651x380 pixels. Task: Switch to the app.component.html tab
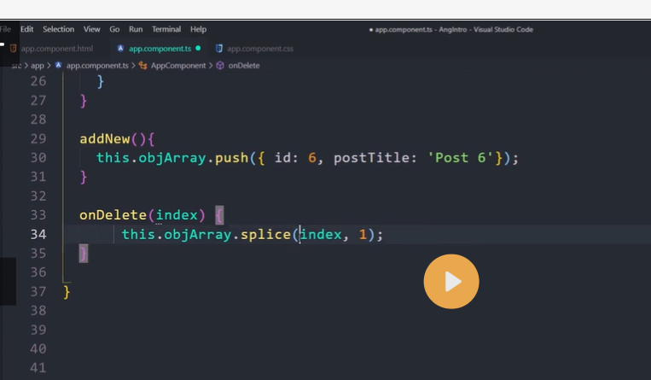(56, 49)
